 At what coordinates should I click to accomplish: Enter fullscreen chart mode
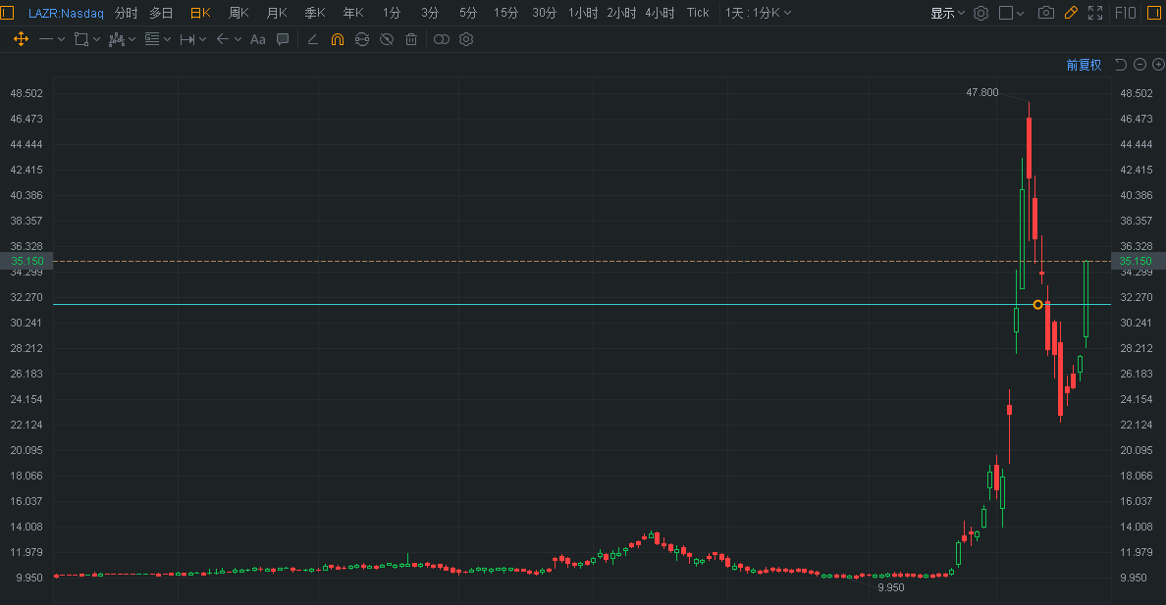tap(1095, 13)
